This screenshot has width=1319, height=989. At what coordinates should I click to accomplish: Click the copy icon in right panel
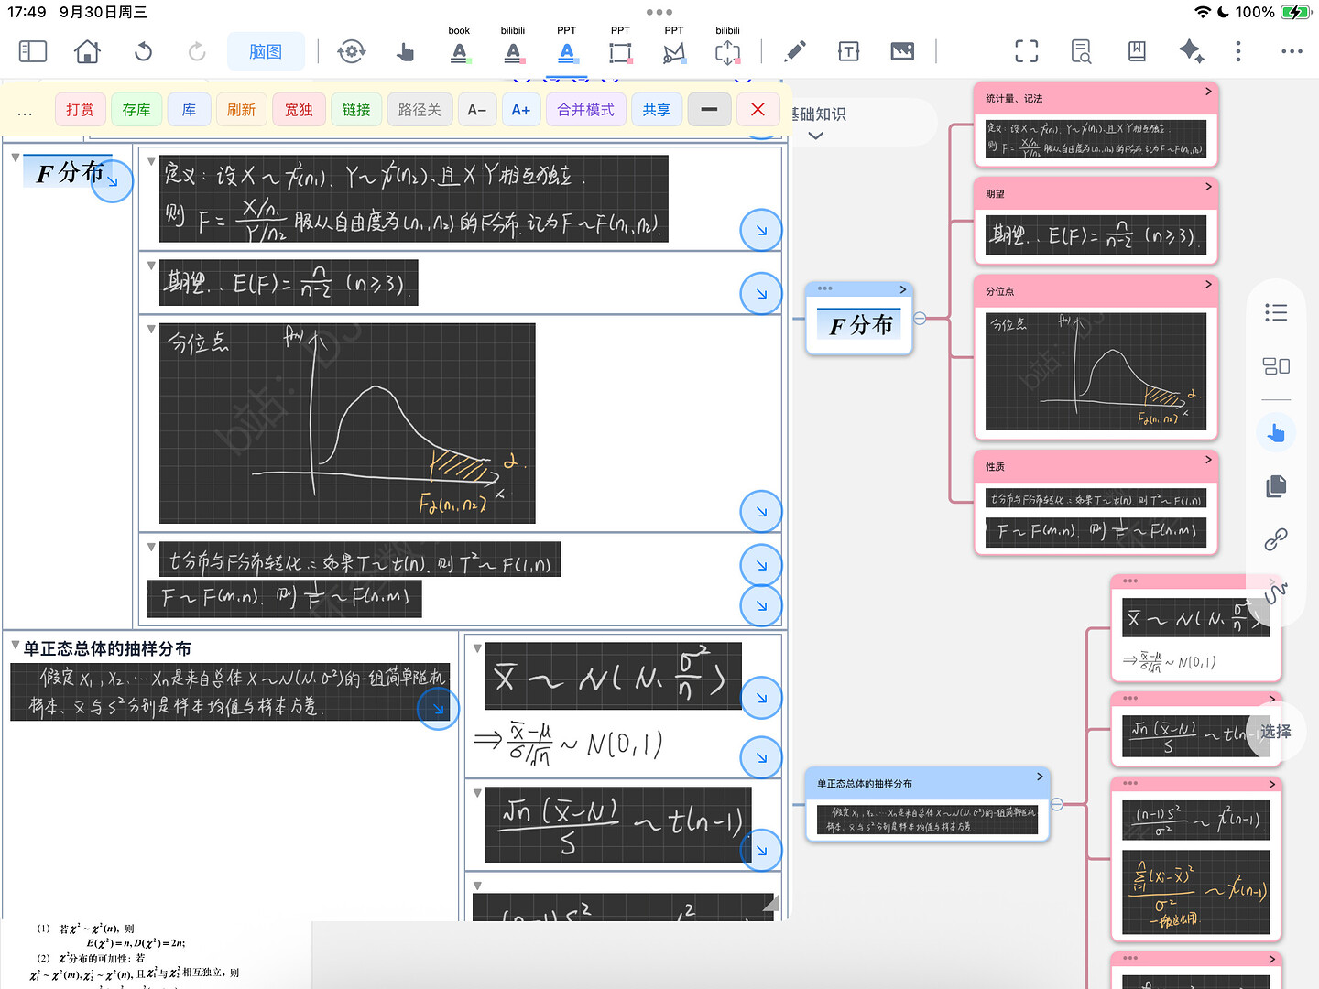coord(1276,486)
